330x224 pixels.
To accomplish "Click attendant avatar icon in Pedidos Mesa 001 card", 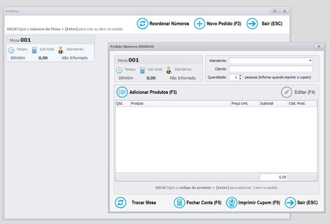I will (x=61, y=50).
